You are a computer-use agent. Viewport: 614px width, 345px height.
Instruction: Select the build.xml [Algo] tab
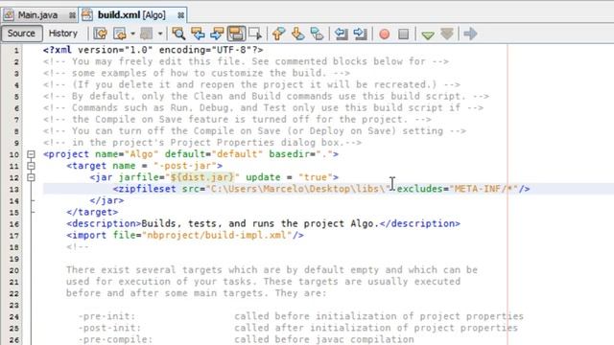pos(131,15)
